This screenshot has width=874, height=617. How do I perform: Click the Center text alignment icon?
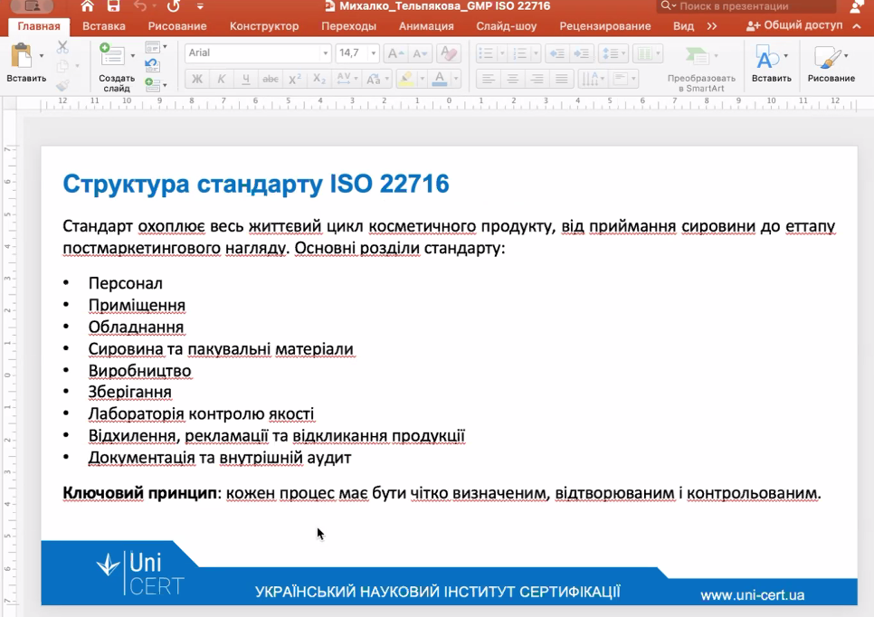pos(512,80)
